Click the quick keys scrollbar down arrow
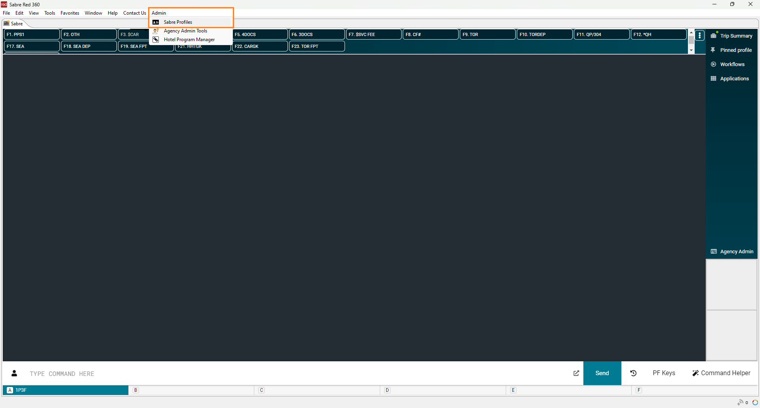This screenshot has width=760, height=408. [x=691, y=50]
